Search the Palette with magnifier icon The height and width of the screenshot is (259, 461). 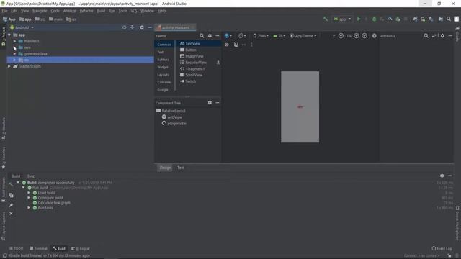click(202, 36)
